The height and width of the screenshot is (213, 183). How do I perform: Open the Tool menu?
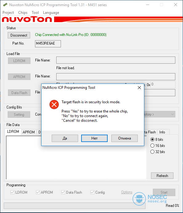35,13
